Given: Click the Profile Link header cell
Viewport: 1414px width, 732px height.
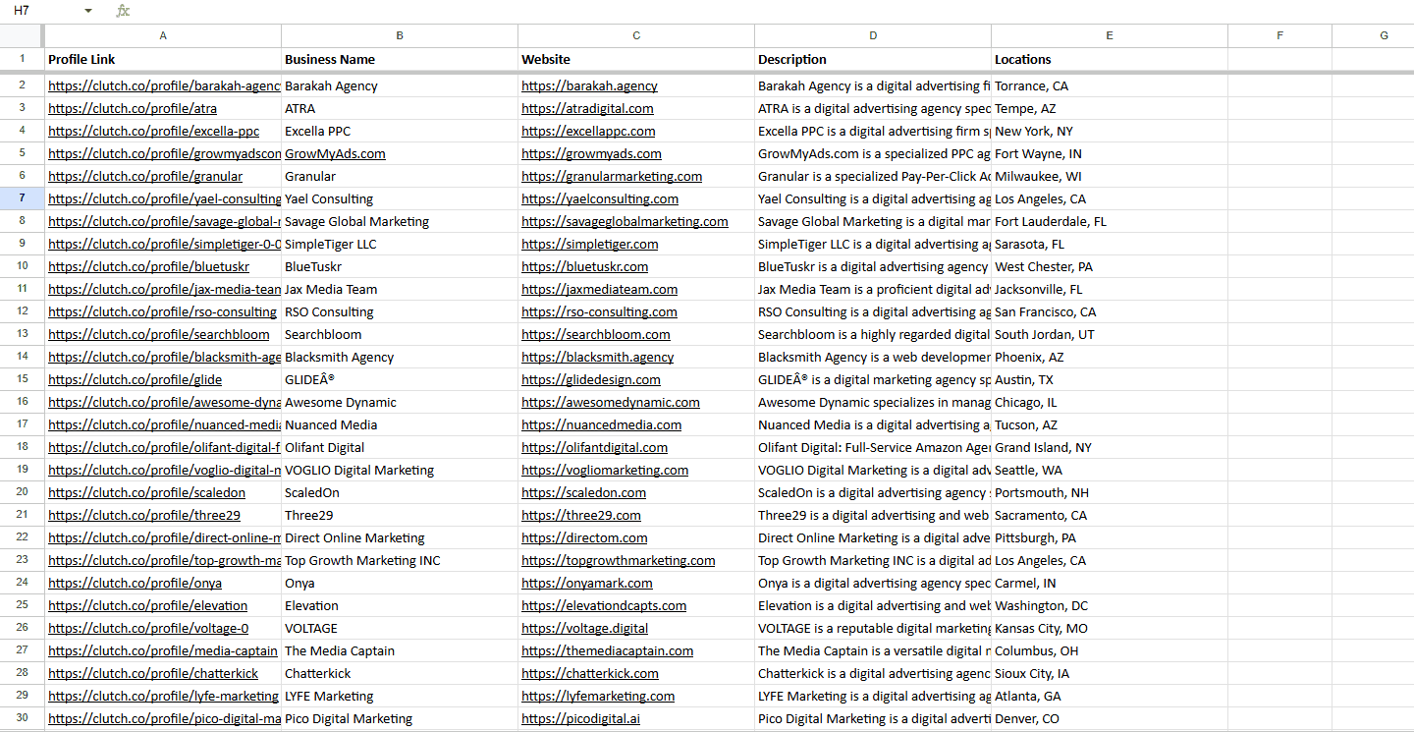Looking at the screenshot, I should pos(163,60).
